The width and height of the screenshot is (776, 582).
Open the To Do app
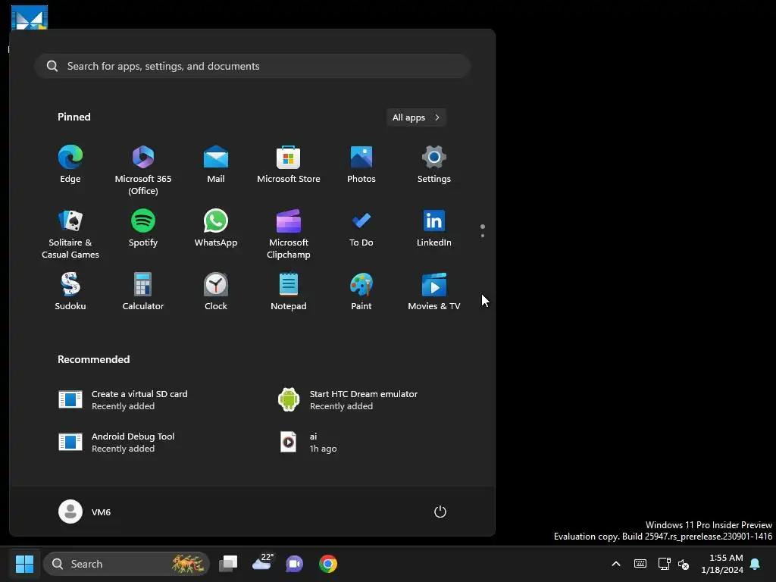(x=361, y=229)
